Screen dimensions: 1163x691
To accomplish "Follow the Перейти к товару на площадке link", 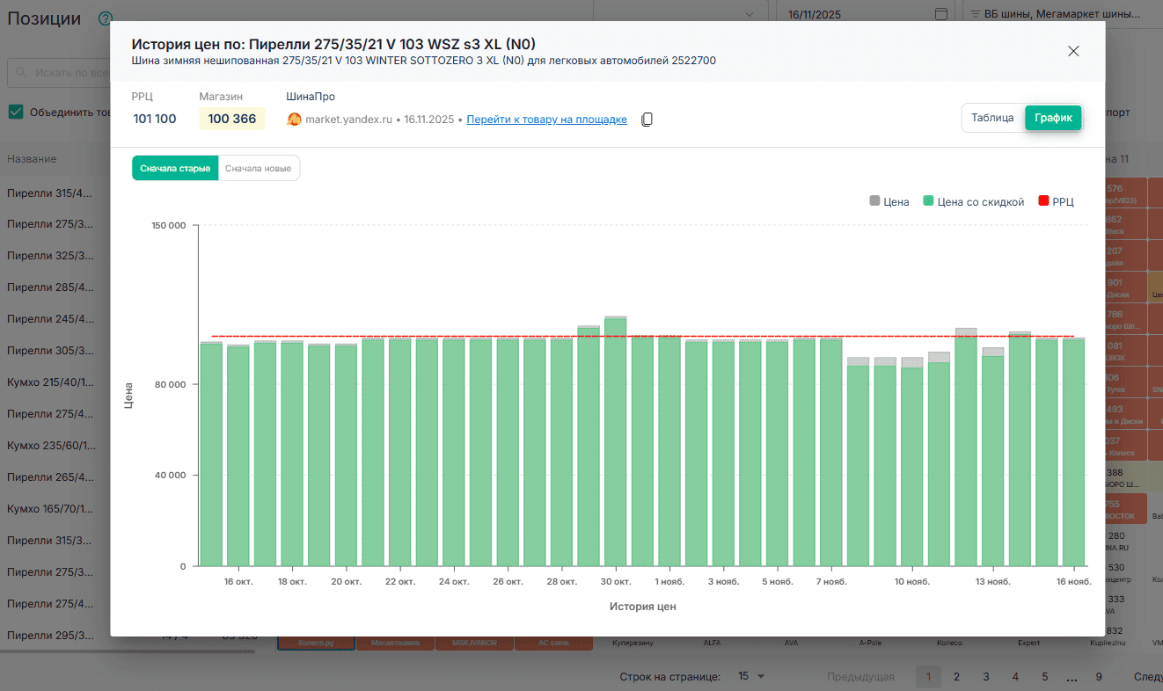I will click(546, 120).
